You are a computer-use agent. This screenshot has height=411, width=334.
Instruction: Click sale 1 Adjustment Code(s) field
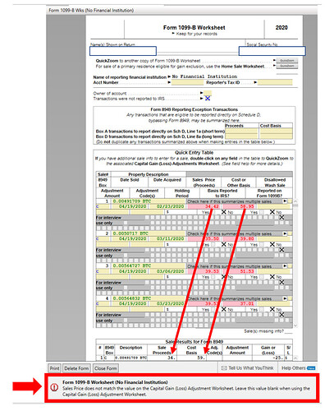pyautogui.click(x=148, y=212)
